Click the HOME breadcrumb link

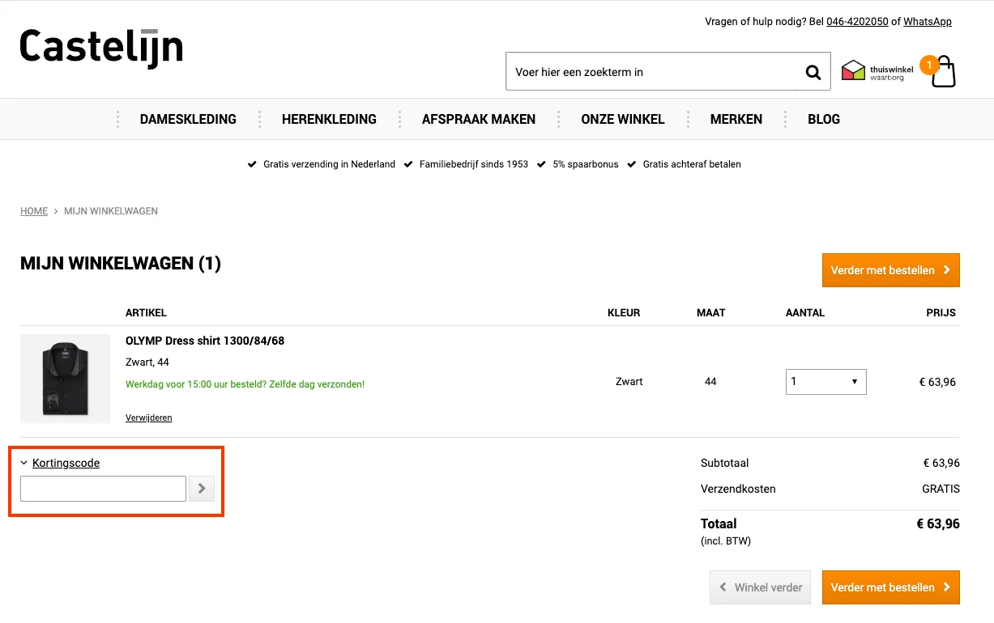34,211
